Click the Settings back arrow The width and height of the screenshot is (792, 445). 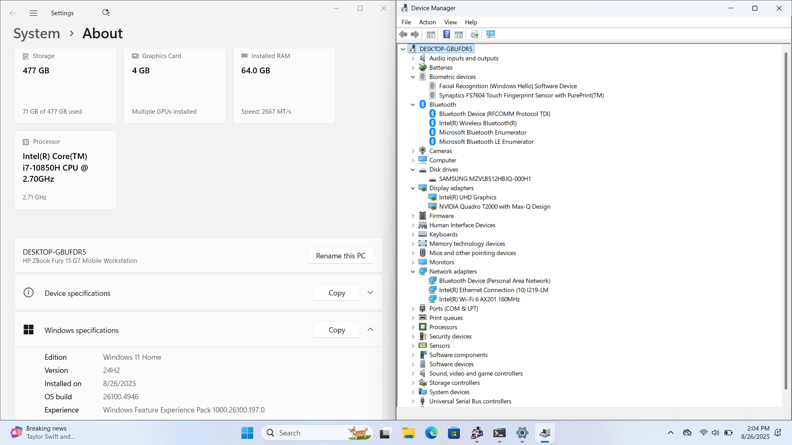tap(13, 13)
